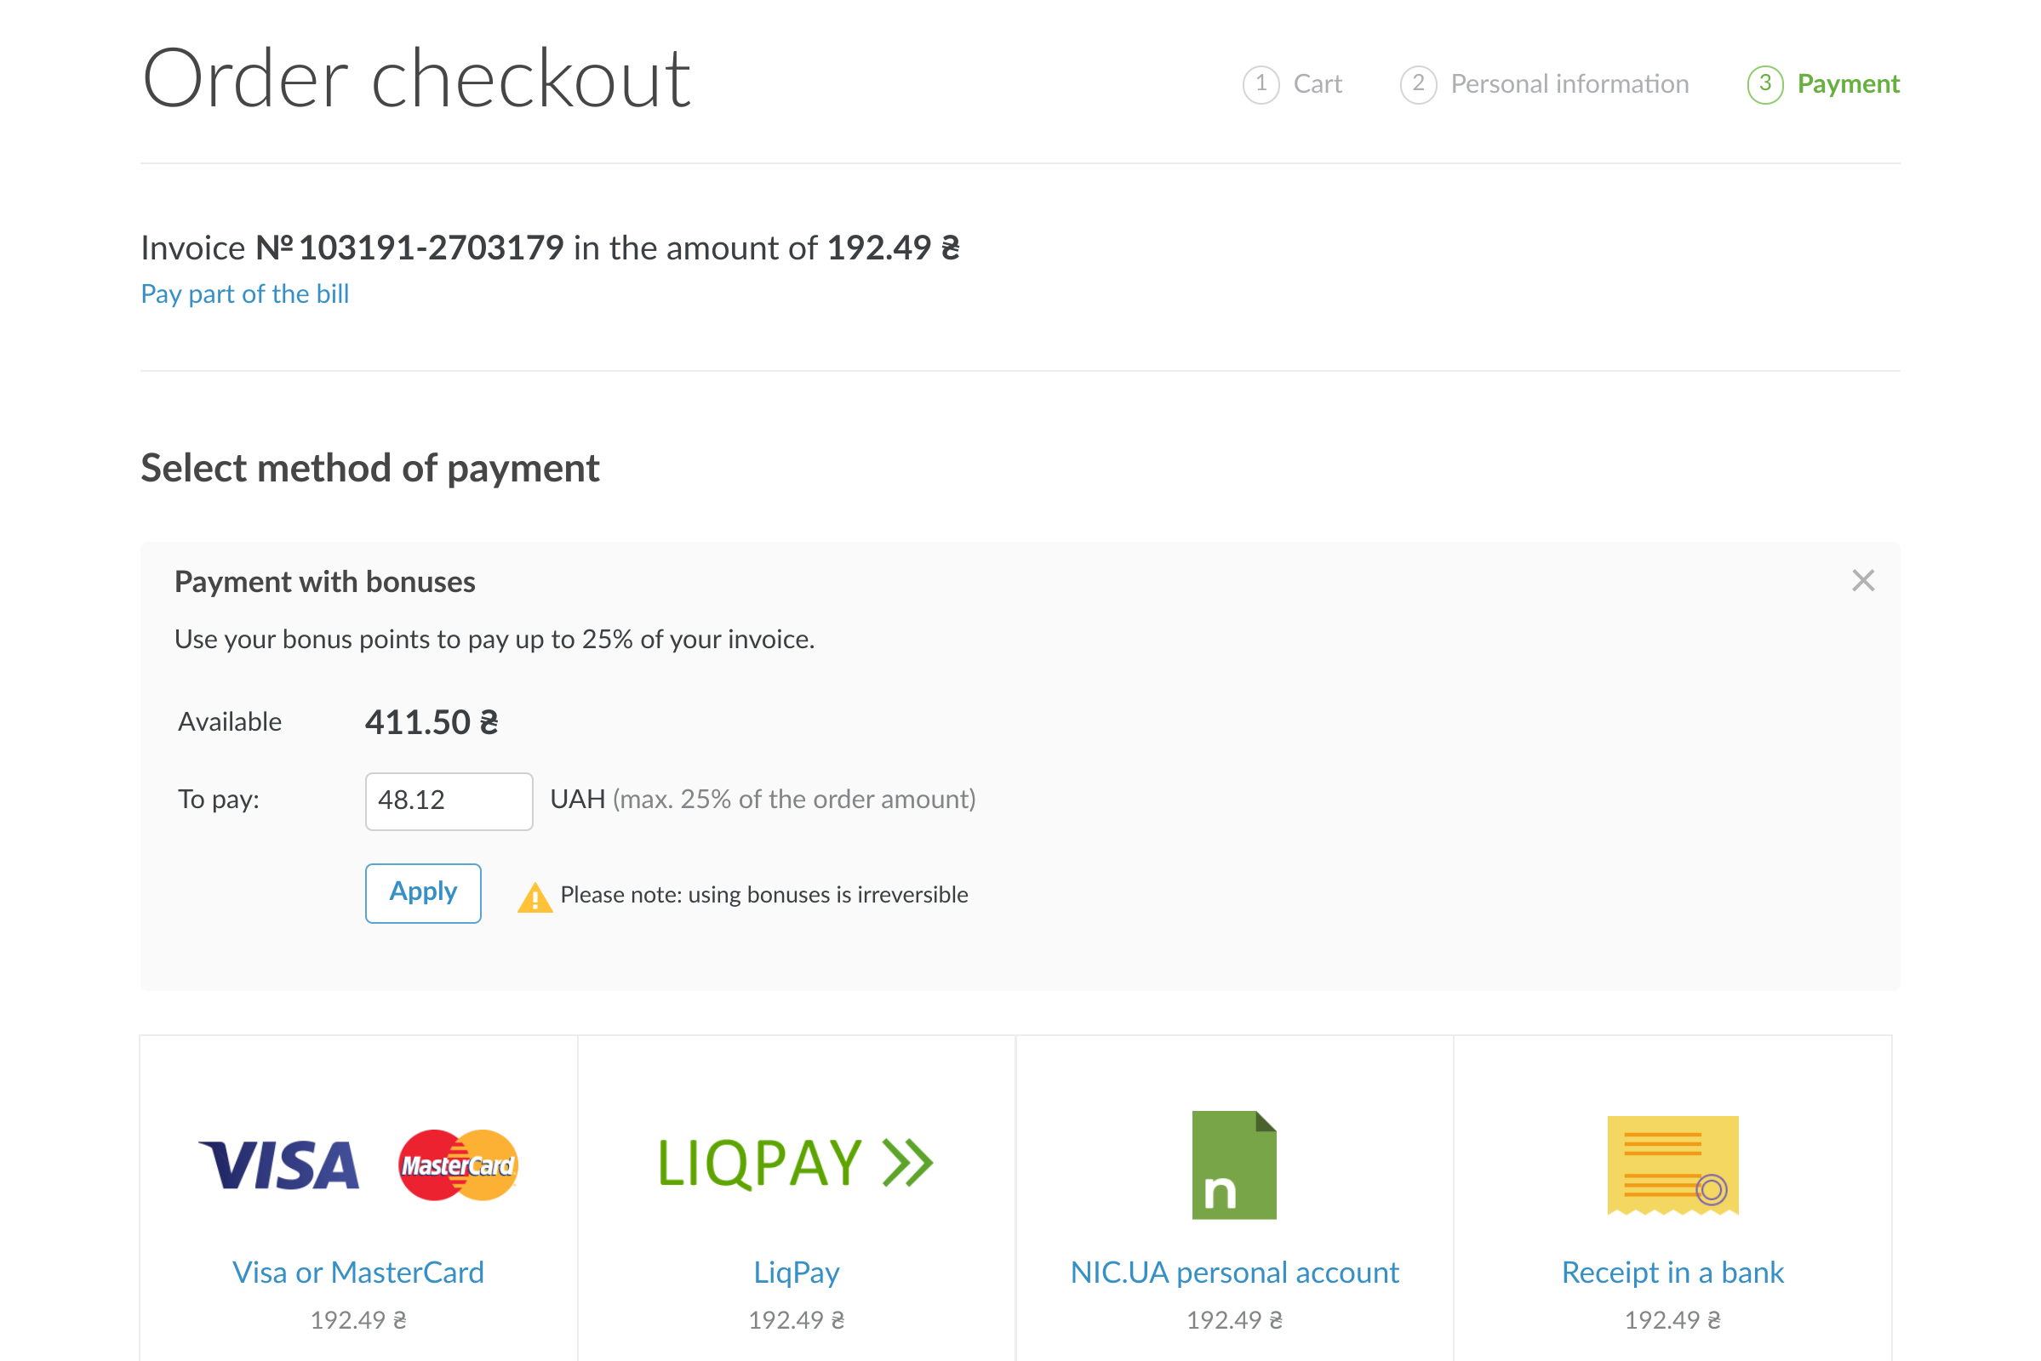Choose Visa or MasterCard payment link
The image size is (2041, 1361).
coord(357,1272)
